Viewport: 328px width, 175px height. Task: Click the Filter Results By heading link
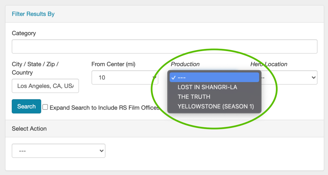33,14
